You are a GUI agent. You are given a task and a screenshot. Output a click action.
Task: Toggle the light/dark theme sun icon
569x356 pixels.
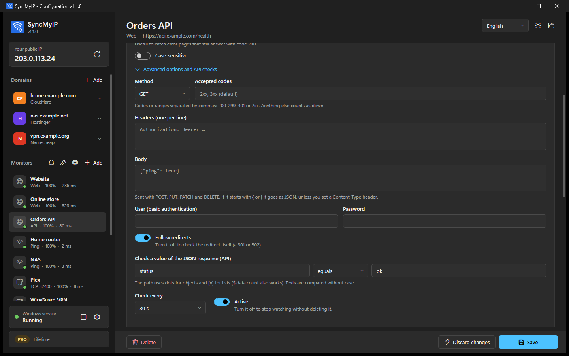coord(538,26)
